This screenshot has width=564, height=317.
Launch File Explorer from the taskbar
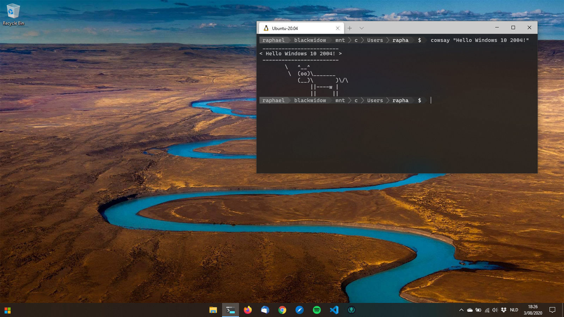(213, 310)
